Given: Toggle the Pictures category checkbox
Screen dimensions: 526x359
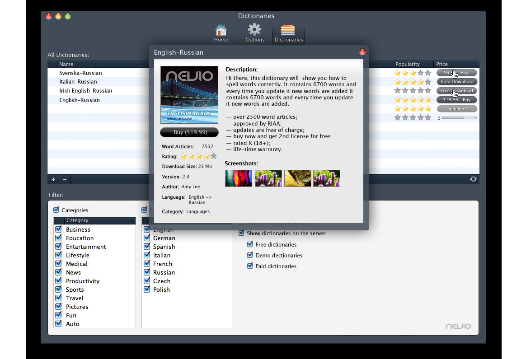Looking at the screenshot, I should (x=58, y=306).
